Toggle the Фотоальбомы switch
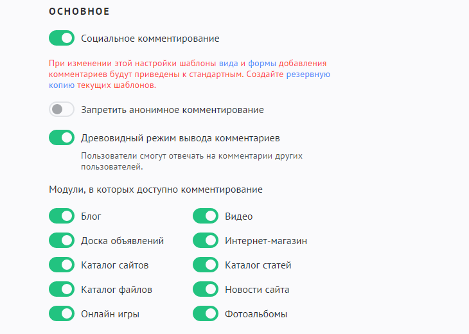The width and height of the screenshot is (469, 334). 206,314
